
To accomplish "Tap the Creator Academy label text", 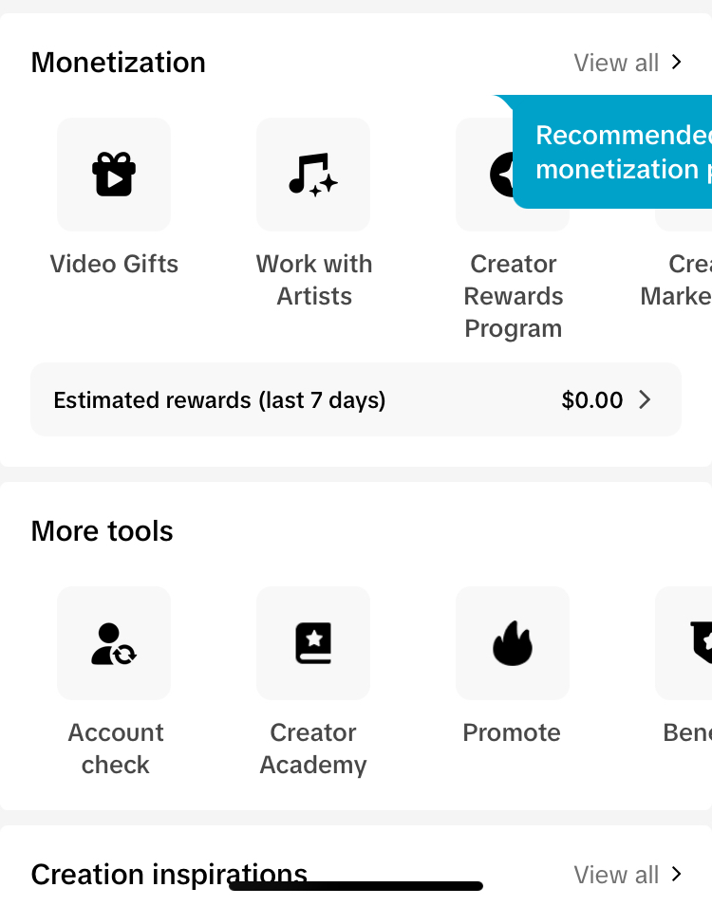I will click(x=313, y=749).
